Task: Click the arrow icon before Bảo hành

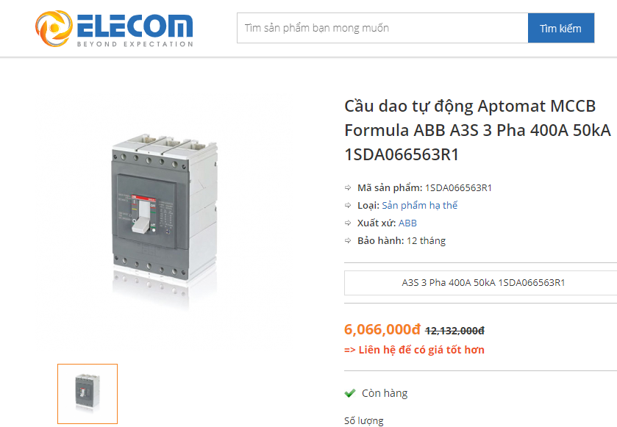Action: (x=346, y=240)
